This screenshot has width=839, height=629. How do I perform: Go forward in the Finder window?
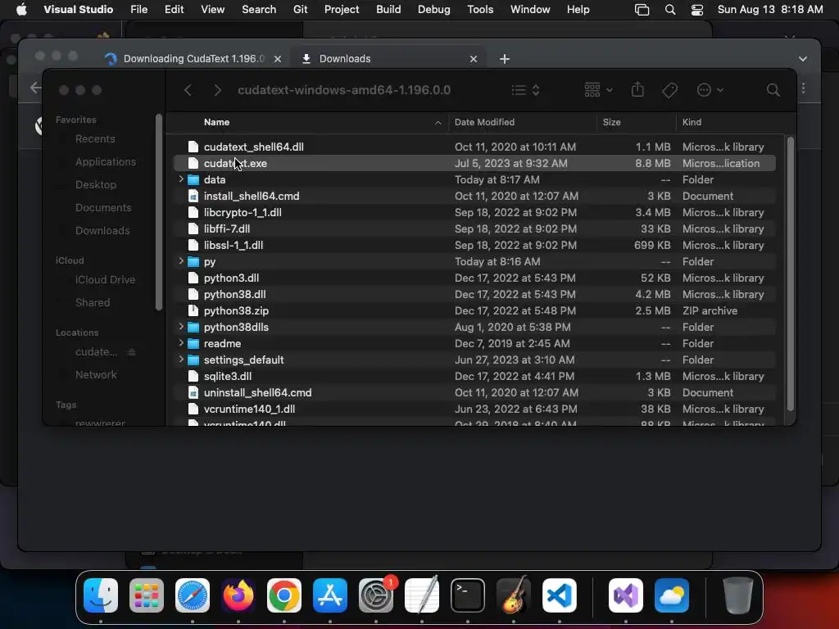217,90
